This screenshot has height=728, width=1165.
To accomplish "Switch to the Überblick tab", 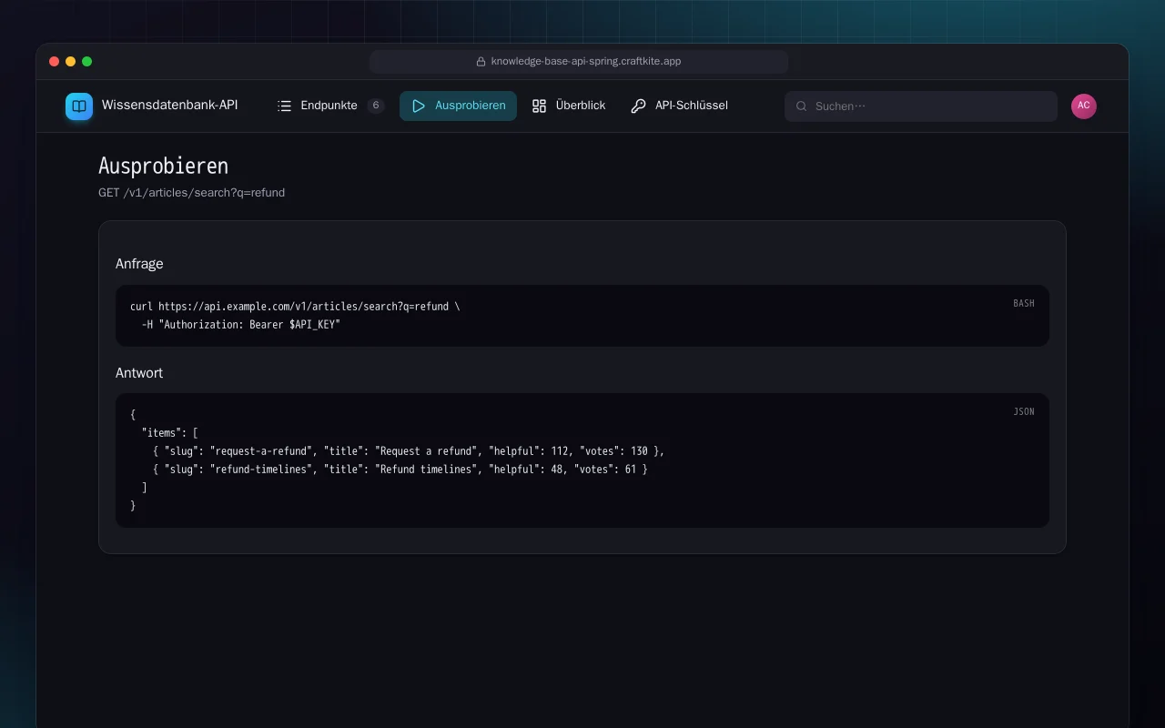I will (569, 106).
